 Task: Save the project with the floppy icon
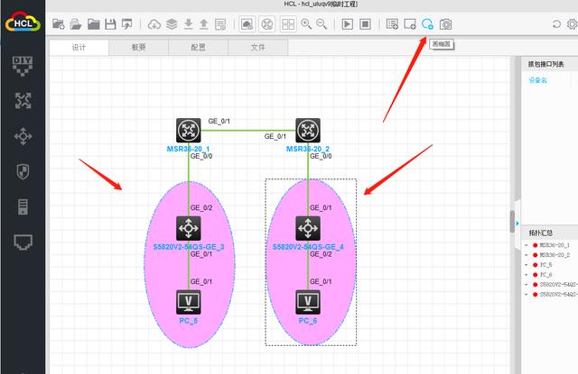click(x=110, y=24)
